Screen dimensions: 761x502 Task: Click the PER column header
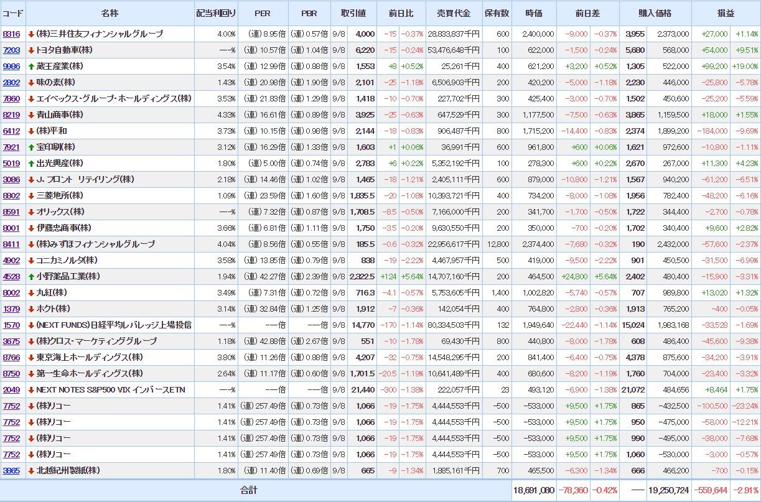click(x=263, y=13)
